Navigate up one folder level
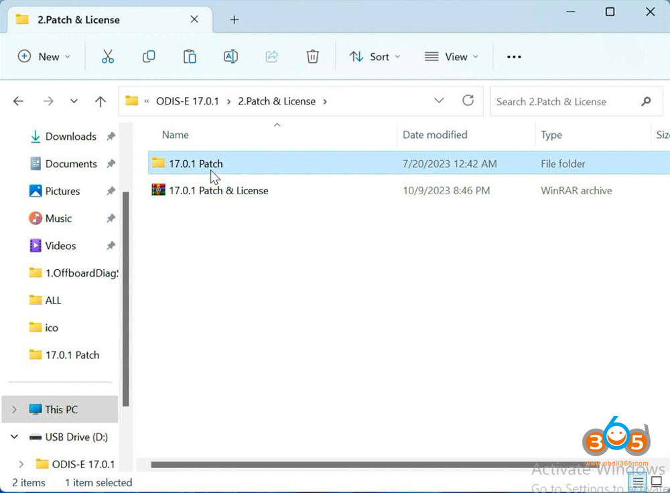 100,100
